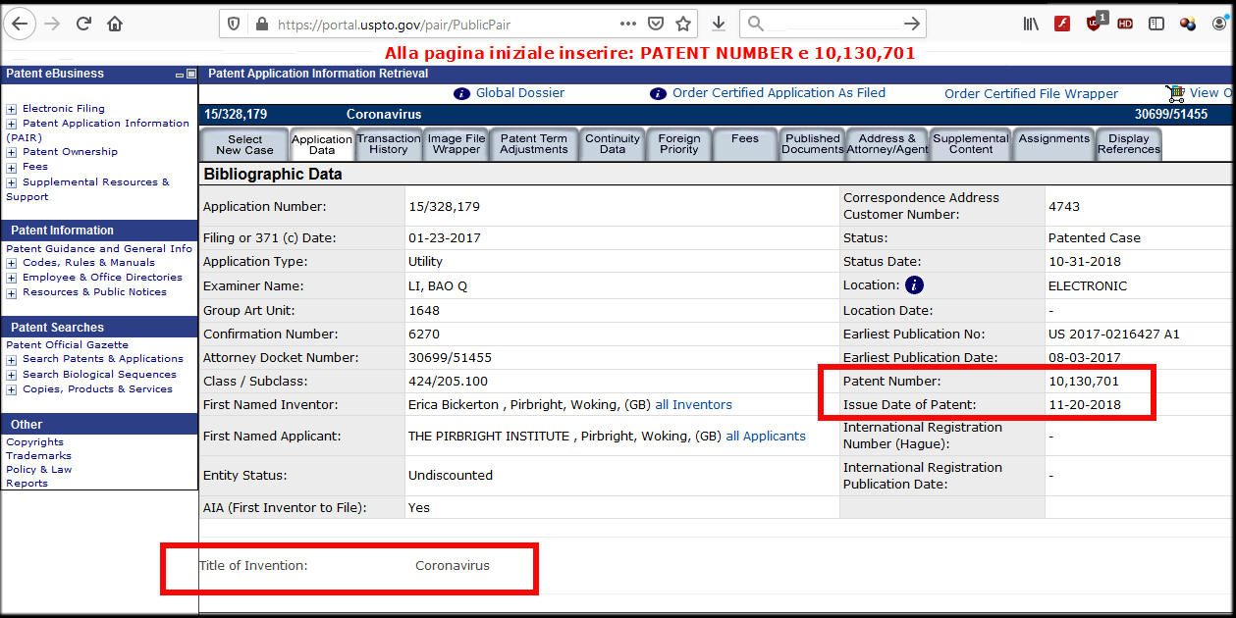Reload the current page
The height and width of the screenshot is (618, 1236).
[83, 24]
